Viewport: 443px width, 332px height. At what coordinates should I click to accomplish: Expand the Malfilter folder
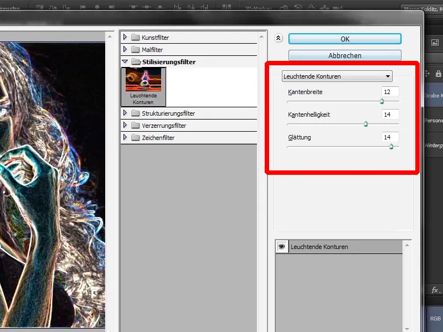pyautogui.click(x=125, y=49)
